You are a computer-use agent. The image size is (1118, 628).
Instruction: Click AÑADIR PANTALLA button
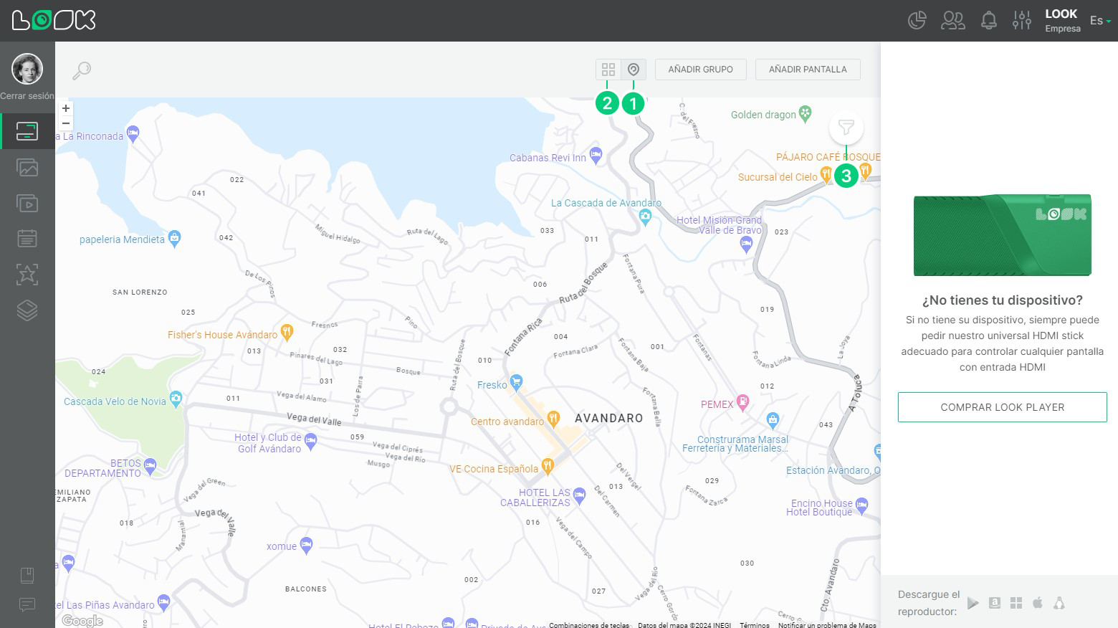tap(808, 70)
